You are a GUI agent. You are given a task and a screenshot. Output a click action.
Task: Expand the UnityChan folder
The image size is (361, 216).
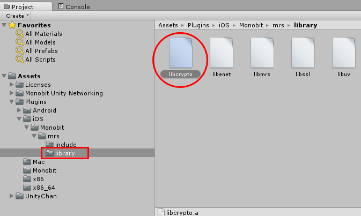11,196
